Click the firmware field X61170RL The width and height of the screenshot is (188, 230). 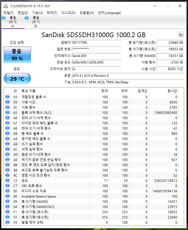(x=96, y=43)
